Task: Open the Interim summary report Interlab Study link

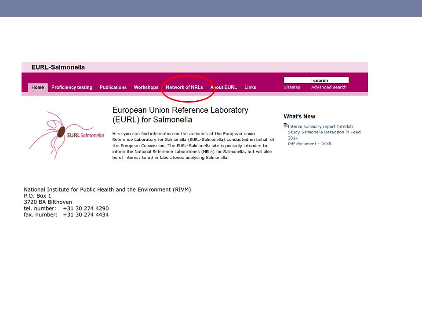Action: coord(324,132)
